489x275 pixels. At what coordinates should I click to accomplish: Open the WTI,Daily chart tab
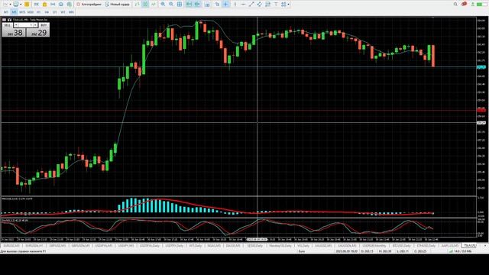point(196,246)
